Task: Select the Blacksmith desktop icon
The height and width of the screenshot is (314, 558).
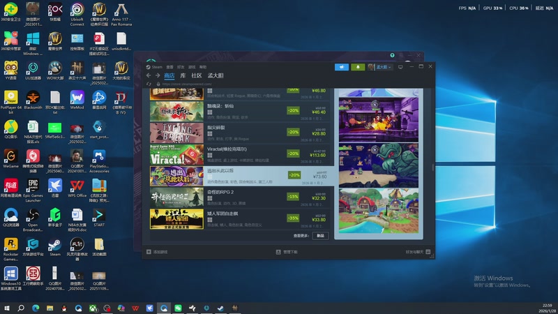Action: tap(33, 100)
